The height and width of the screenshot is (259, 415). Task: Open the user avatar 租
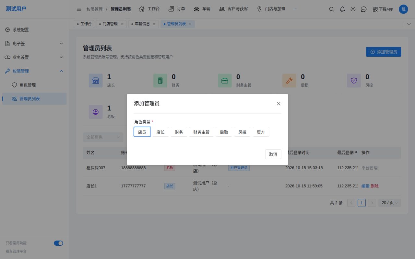pyautogui.click(x=404, y=9)
